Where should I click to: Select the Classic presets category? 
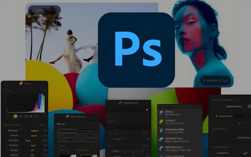pyautogui.click(x=67, y=135)
